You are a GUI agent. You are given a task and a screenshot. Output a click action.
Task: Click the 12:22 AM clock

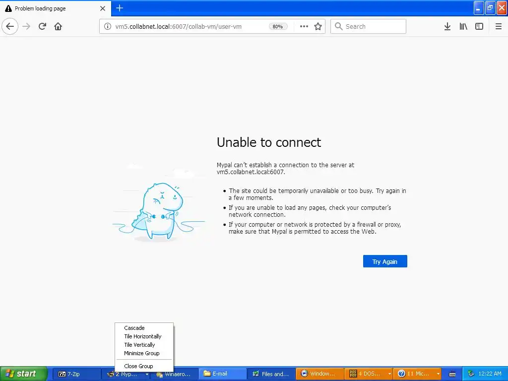tap(490, 374)
